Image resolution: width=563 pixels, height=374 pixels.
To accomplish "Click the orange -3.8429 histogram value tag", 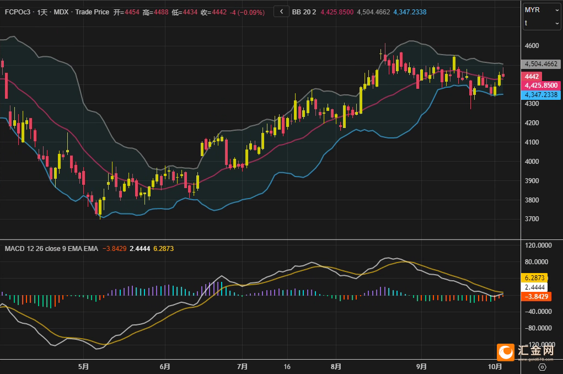I will click(534, 296).
